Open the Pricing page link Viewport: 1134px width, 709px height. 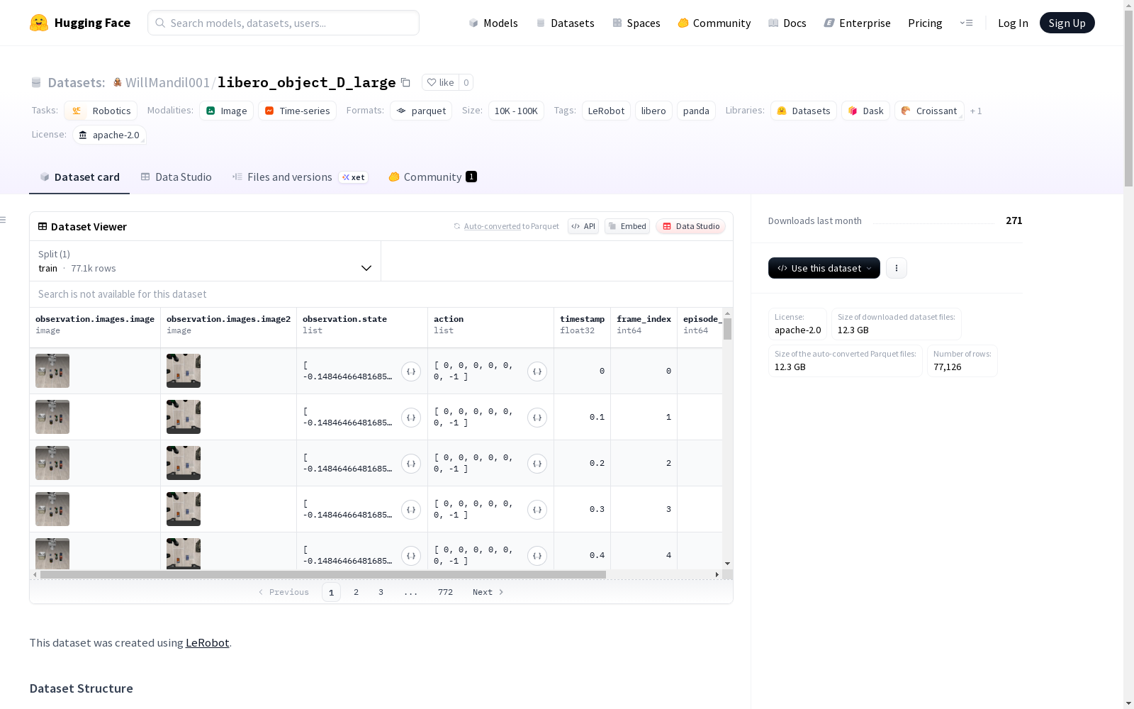[x=925, y=23]
